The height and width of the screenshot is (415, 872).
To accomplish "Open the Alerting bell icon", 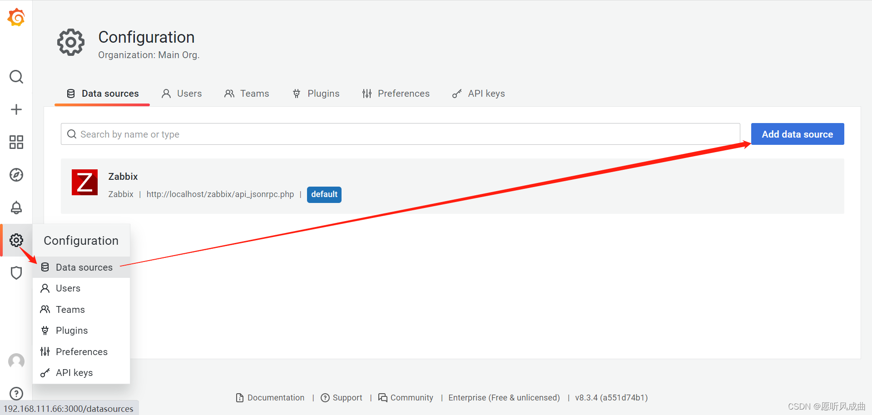I will [x=16, y=207].
